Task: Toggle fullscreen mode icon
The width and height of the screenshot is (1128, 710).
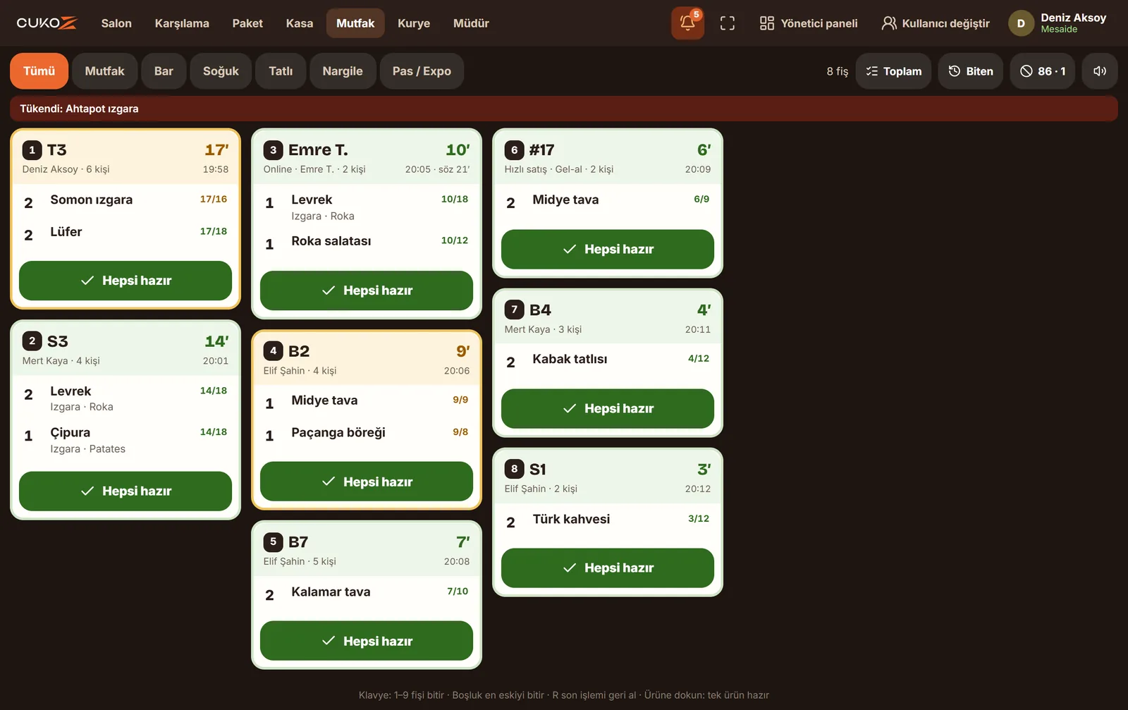Action: [x=728, y=23]
